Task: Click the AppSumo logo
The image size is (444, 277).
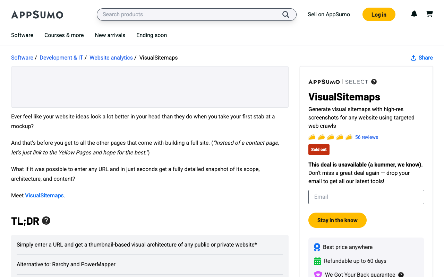Action: point(37,15)
